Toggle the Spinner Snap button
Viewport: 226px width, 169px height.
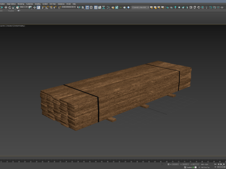55,8
